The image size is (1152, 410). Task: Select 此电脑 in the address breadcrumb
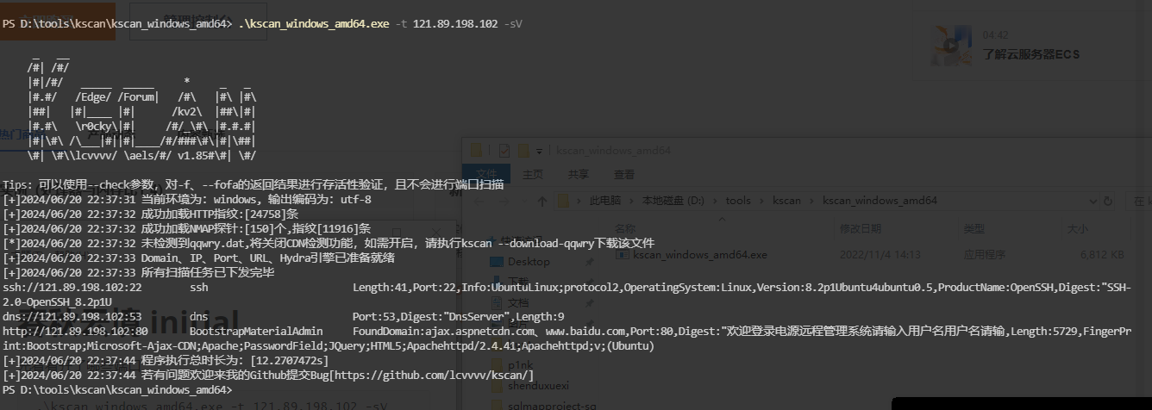click(x=604, y=201)
